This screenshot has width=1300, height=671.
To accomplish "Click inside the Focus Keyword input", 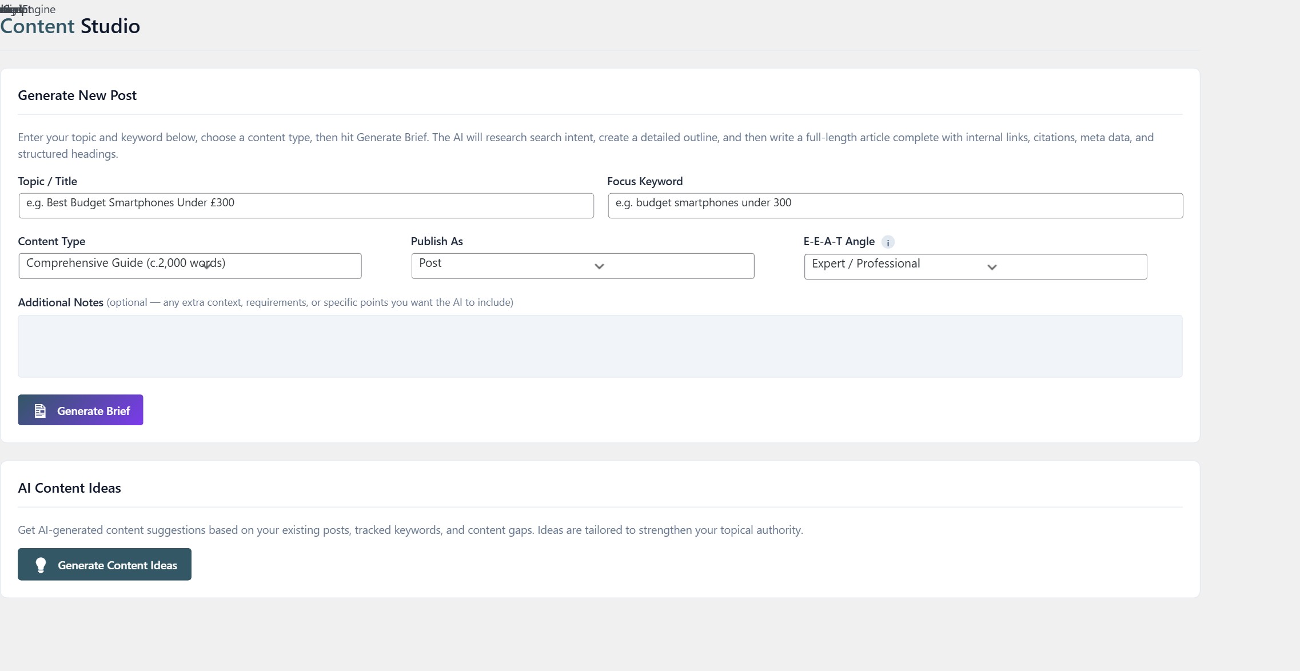I will tap(894, 206).
